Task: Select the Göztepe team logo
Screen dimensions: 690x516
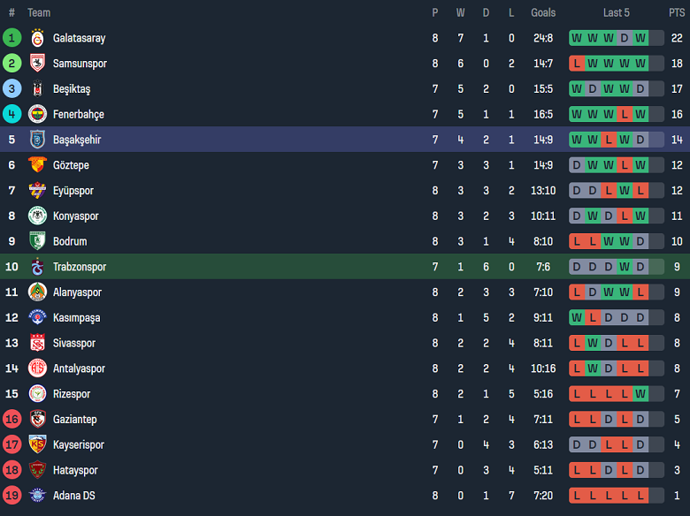Action: 37,165
